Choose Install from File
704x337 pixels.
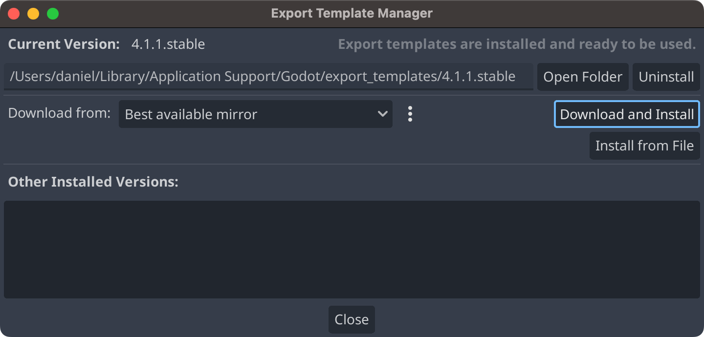645,146
